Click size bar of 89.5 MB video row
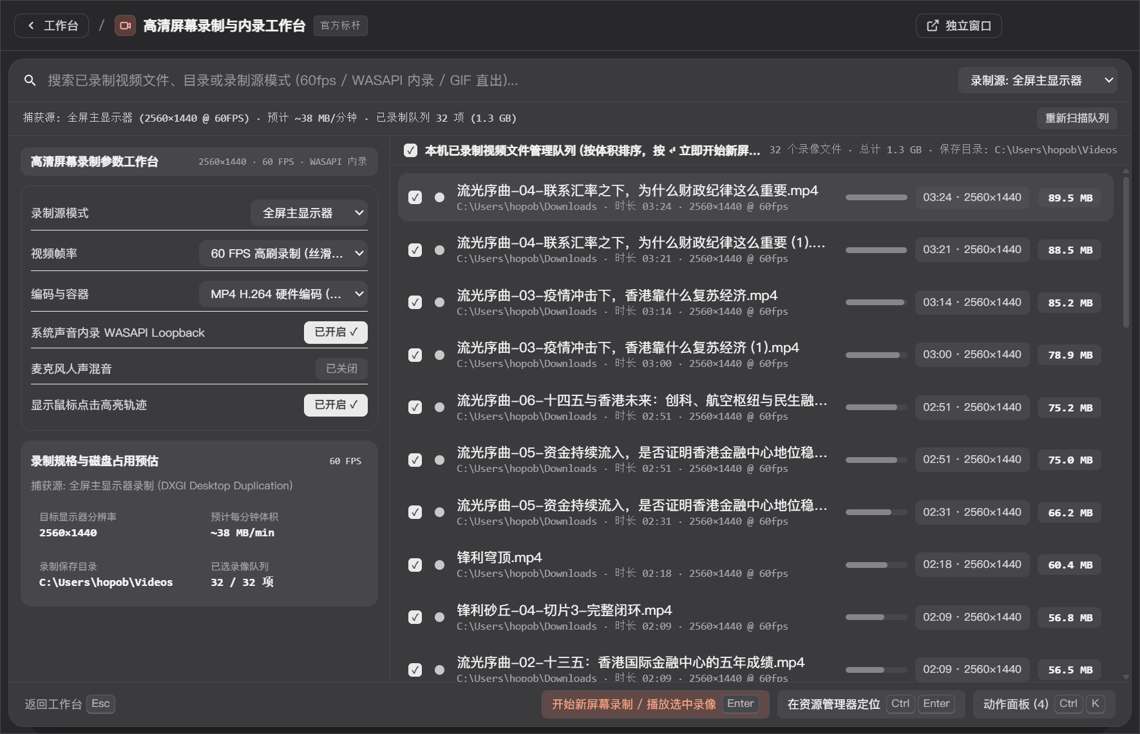 [876, 198]
